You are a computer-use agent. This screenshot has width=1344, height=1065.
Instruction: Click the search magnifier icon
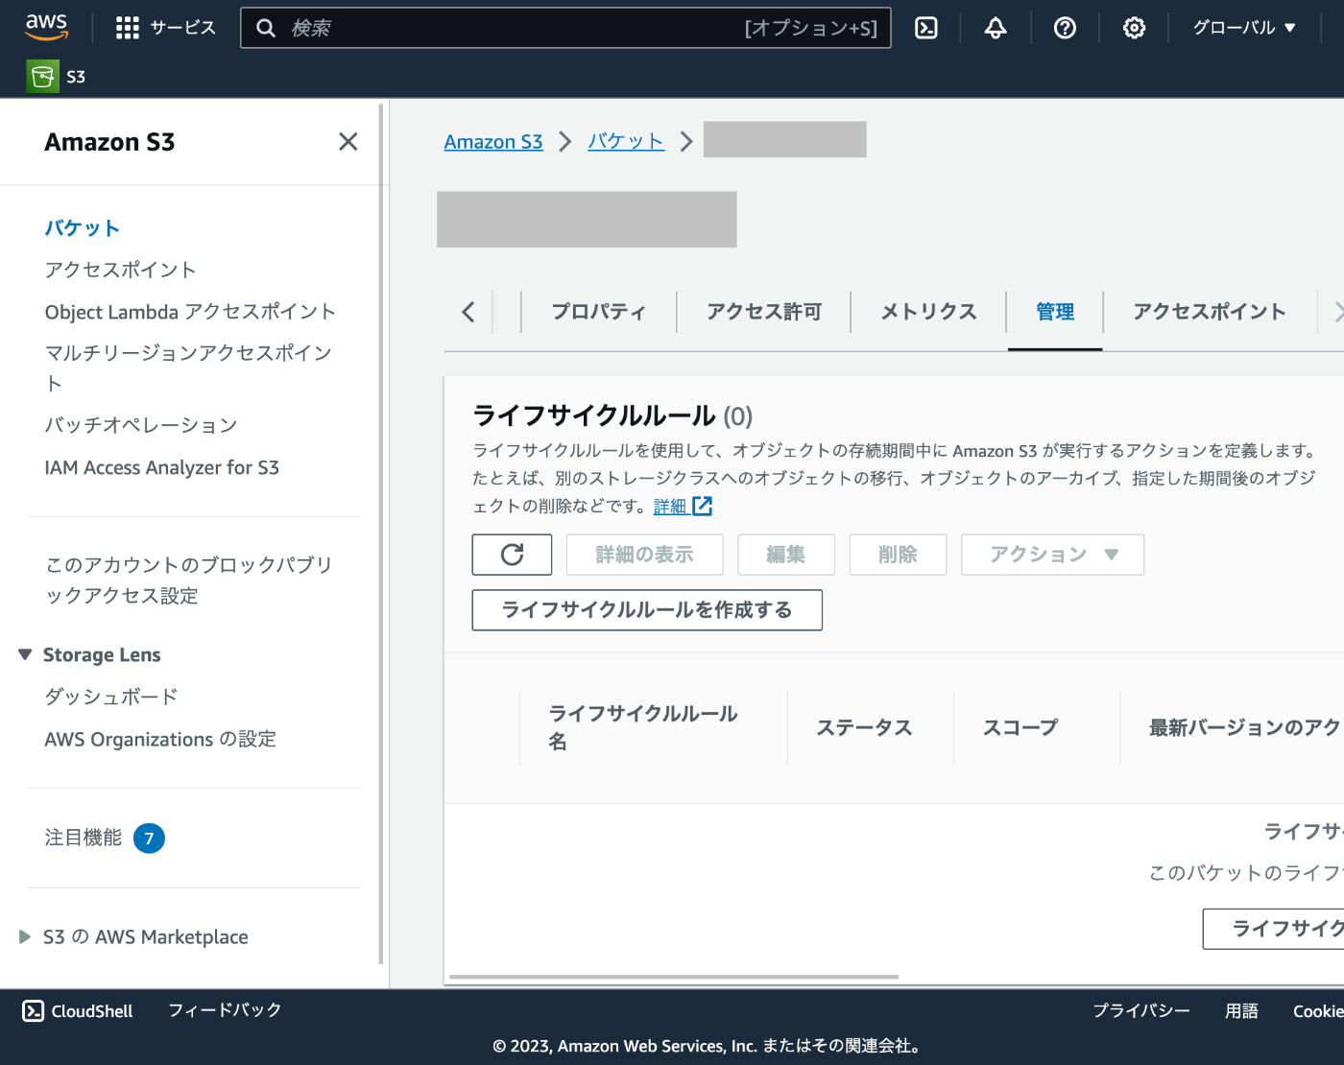pyautogui.click(x=266, y=28)
